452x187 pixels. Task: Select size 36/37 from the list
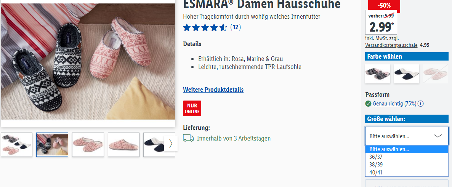(x=407, y=157)
